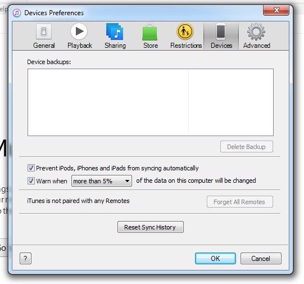Click the iTunes icon in title bar

17,13
